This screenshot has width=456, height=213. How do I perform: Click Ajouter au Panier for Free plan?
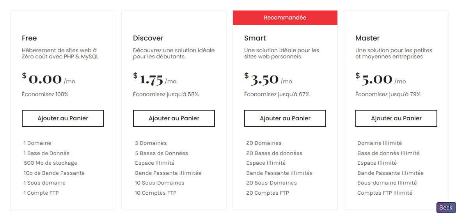pos(63,118)
